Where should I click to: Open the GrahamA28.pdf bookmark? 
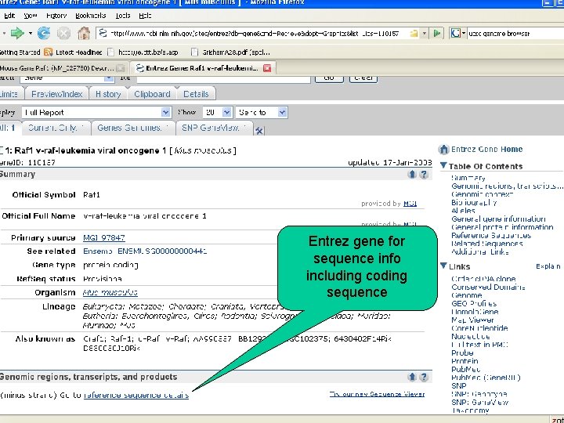click(230, 52)
